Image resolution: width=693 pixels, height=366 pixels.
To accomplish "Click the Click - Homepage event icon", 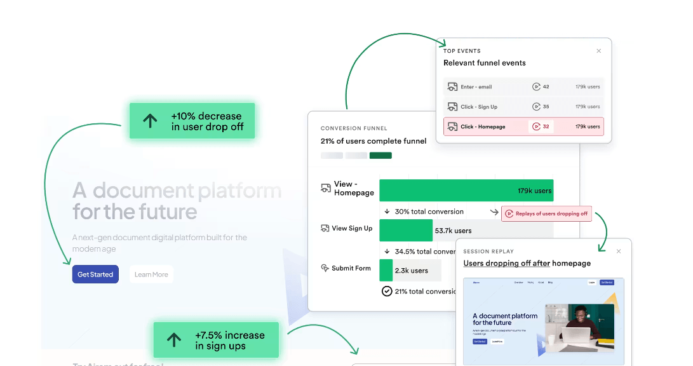I will pos(452,126).
